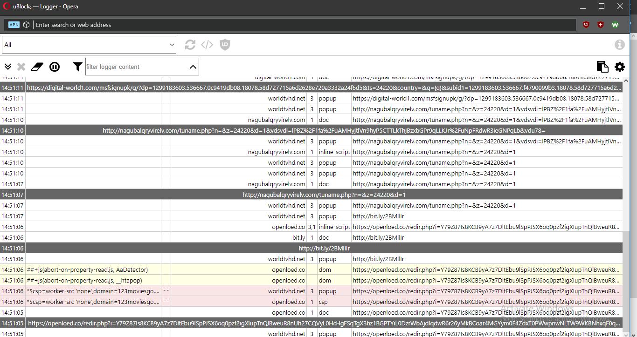Copy logger entries using the clipboard icon
The width and height of the screenshot is (637, 337).
pos(602,67)
